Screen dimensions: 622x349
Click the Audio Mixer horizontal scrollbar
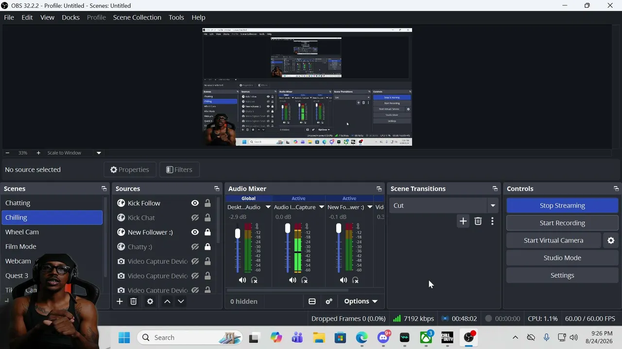tap(287, 290)
